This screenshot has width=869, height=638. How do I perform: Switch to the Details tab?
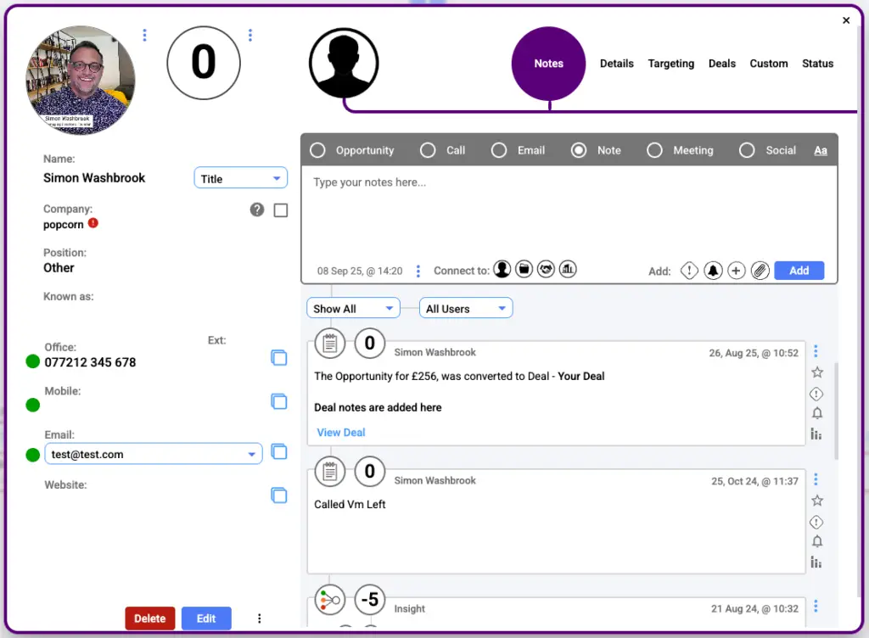click(x=617, y=64)
